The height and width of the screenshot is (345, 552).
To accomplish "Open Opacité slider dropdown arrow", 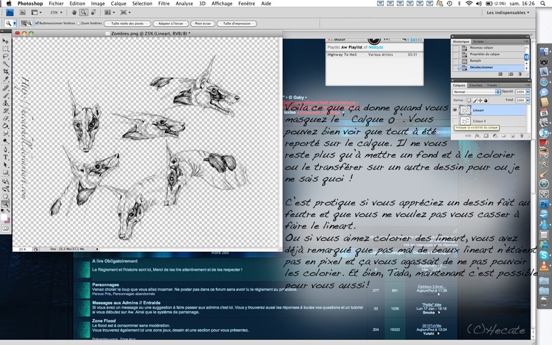I will pos(527,92).
